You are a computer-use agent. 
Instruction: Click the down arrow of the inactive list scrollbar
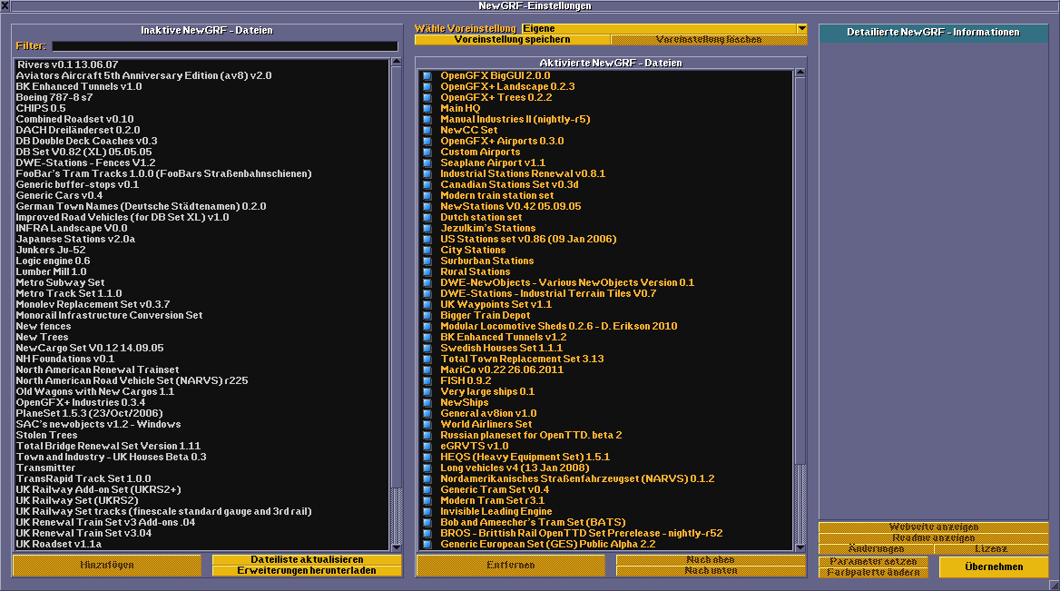click(394, 547)
